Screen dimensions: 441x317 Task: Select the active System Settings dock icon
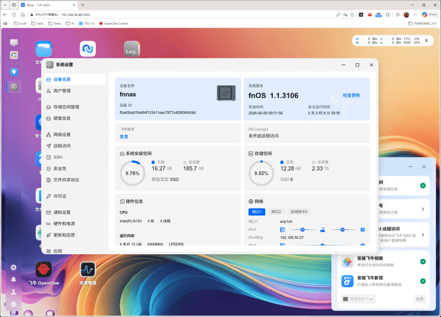coord(14,87)
